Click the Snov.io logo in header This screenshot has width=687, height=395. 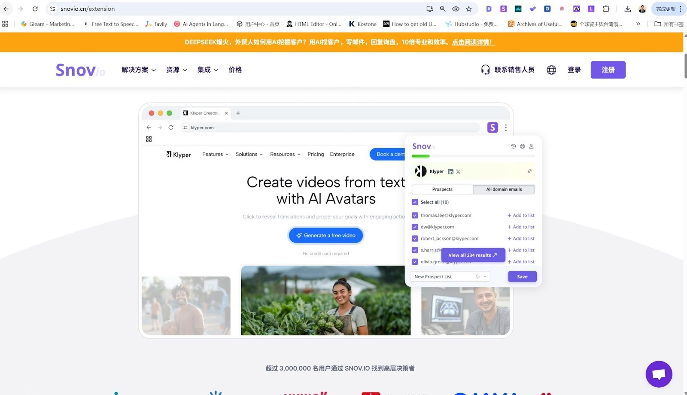tap(80, 70)
